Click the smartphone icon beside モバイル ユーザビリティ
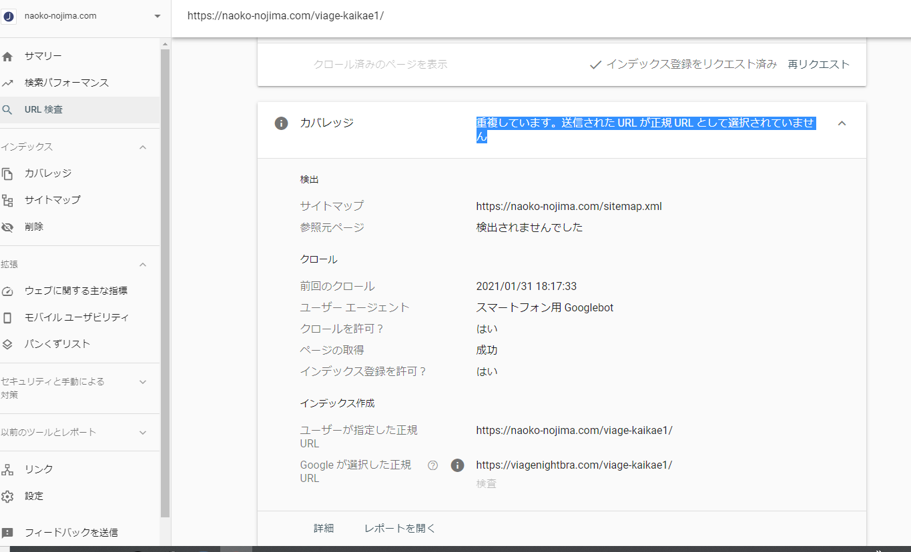This screenshot has height=552, width=911. 7,317
